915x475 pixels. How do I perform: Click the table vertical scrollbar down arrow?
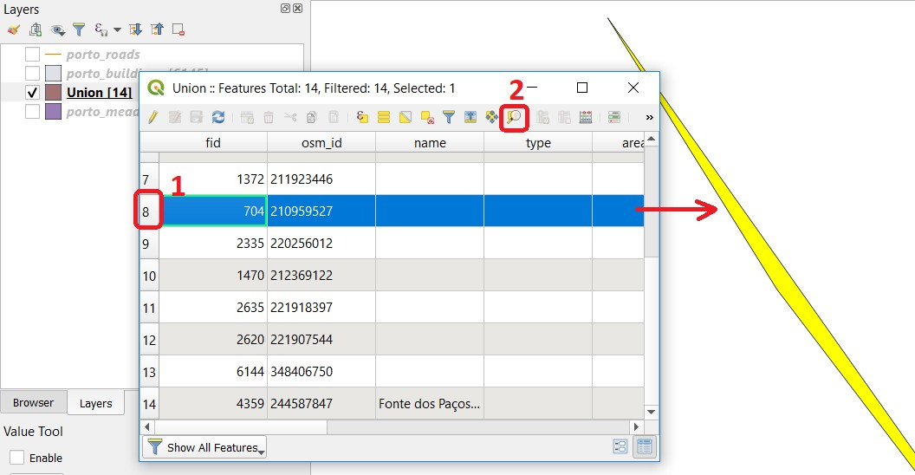(652, 412)
